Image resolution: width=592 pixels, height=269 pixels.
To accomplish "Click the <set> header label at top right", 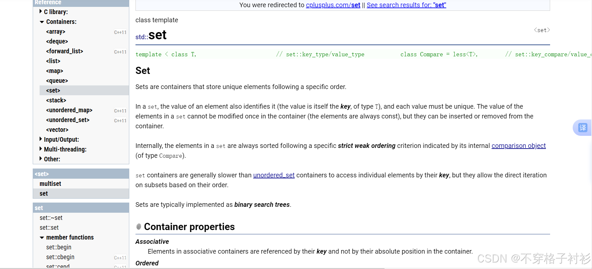I will pos(542,30).
